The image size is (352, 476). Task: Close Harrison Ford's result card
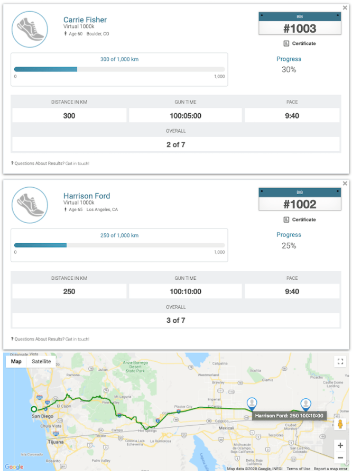(345, 184)
